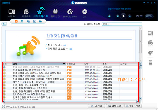
Task: Click the channel title 한경닷컴|경제/금융
Action: click(62, 36)
